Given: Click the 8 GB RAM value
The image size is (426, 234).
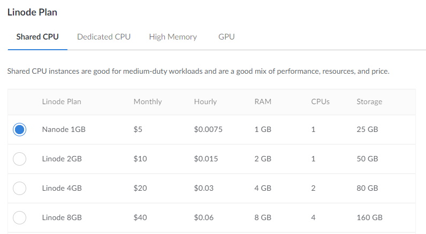Looking at the screenshot, I should tap(263, 217).
